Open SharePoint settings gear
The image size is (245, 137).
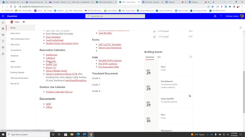tap(215, 16)
